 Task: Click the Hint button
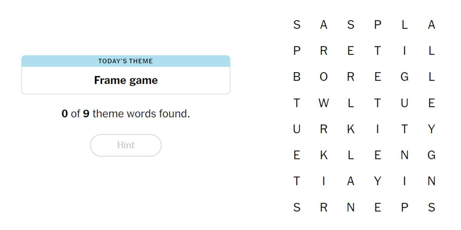[x=125, y=145]
